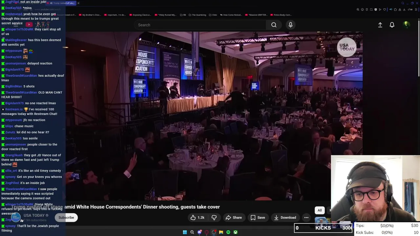420x236 pixels.
Task: Open File Explorer from the taskbar
Action: click(221, 232)
